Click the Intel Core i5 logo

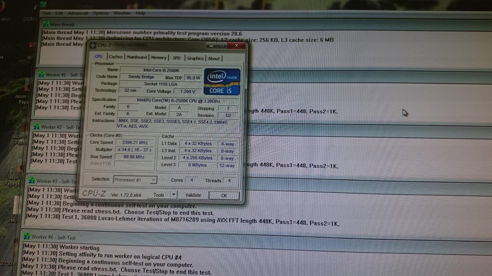tap(222, 82)
